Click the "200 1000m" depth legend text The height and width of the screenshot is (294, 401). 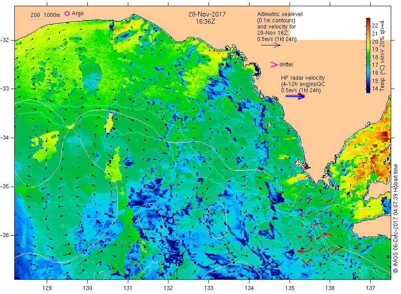pyautogui.click(x=45, y=15)
